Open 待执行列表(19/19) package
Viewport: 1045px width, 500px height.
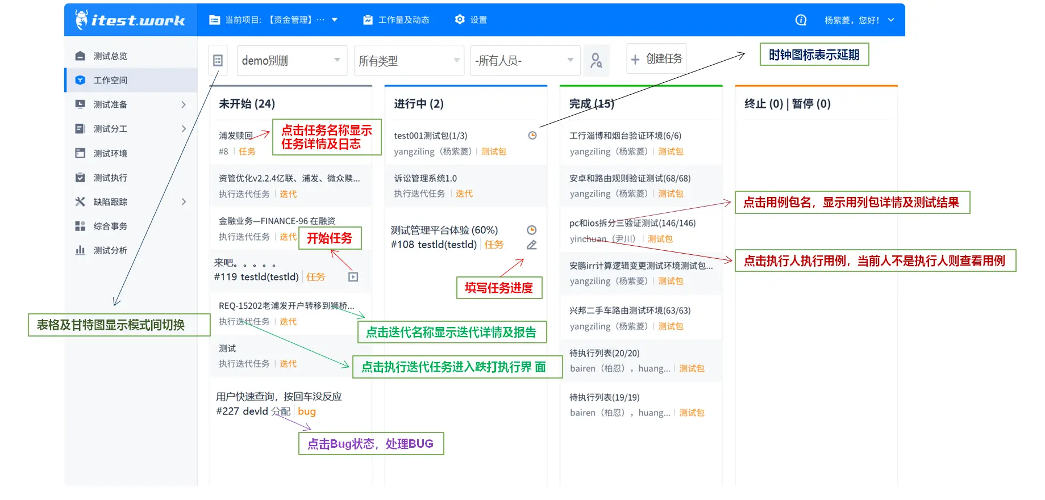click(605, 397)
